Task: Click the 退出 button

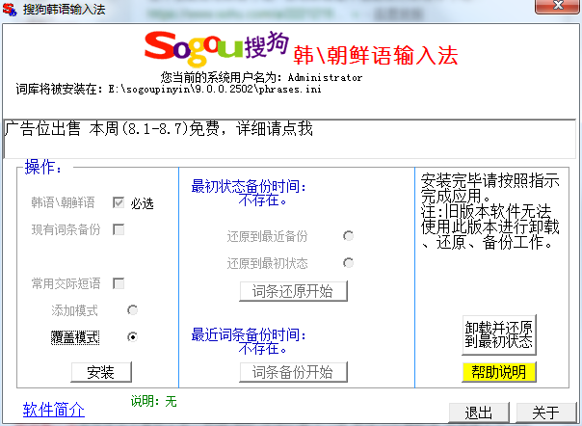Action: click(x=479, y=413)
